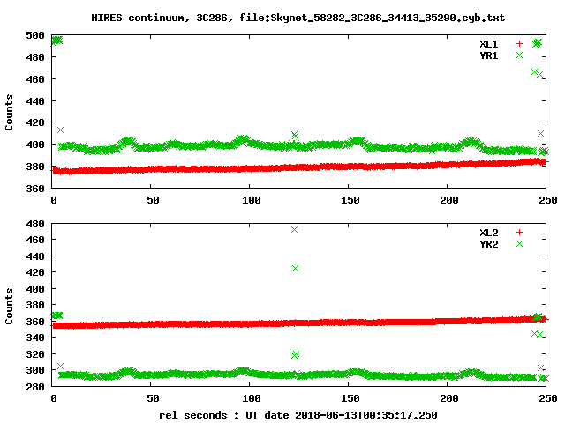
Task: Select the XL1 legend label
Action: (x=488, y=44)
